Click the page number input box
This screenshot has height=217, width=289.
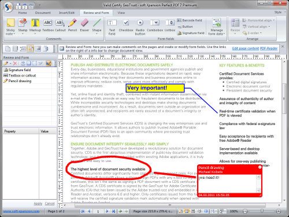point(98,211)
